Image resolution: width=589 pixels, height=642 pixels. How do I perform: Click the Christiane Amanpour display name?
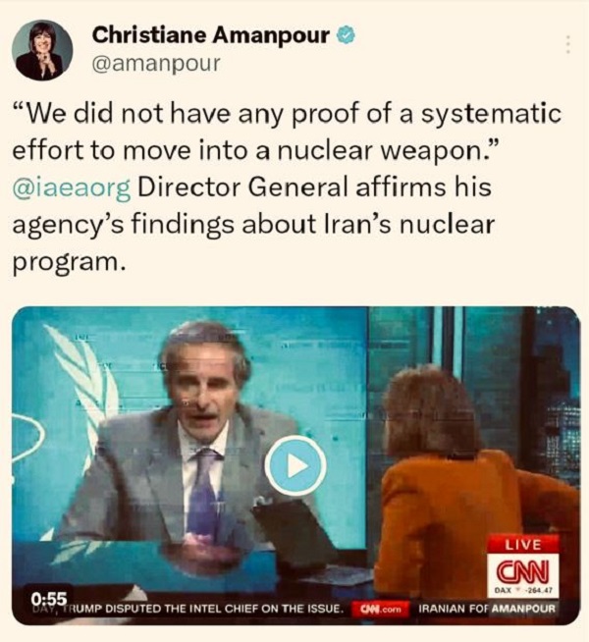point(210,34)
